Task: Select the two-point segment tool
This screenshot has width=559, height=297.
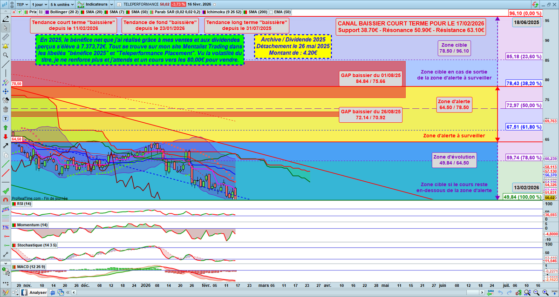Action: (7, 254)
